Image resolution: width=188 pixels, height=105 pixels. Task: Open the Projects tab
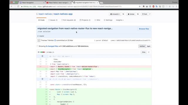tap(85, 20)
